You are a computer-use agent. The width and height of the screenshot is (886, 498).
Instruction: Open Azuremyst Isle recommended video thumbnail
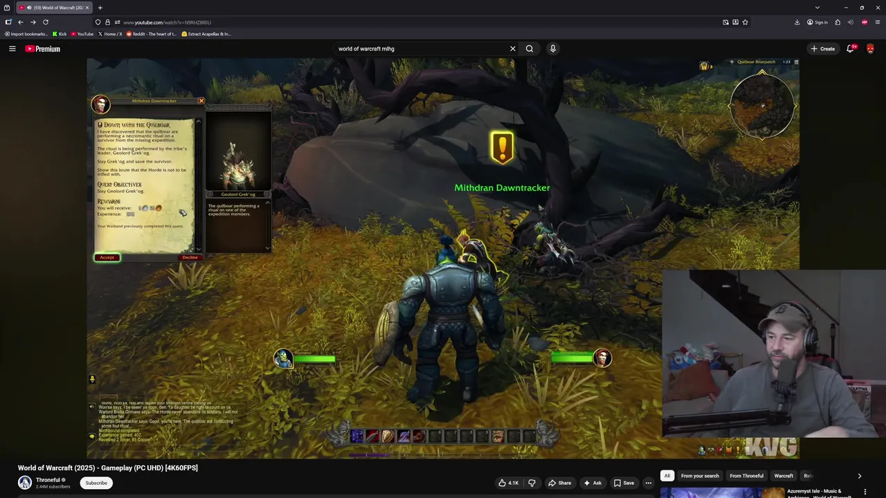tap(721, 492)
